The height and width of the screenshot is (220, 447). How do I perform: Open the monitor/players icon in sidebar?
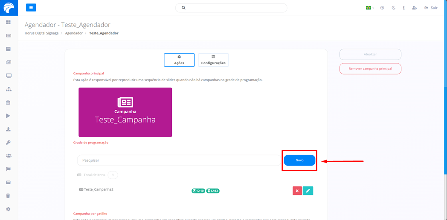tap(9, 76)
